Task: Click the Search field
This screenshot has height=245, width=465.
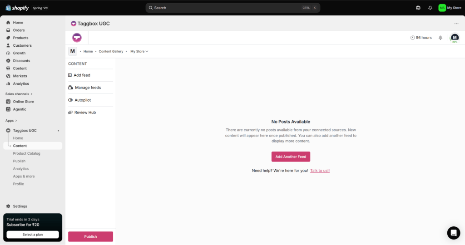Action: [x=233, y=8]
